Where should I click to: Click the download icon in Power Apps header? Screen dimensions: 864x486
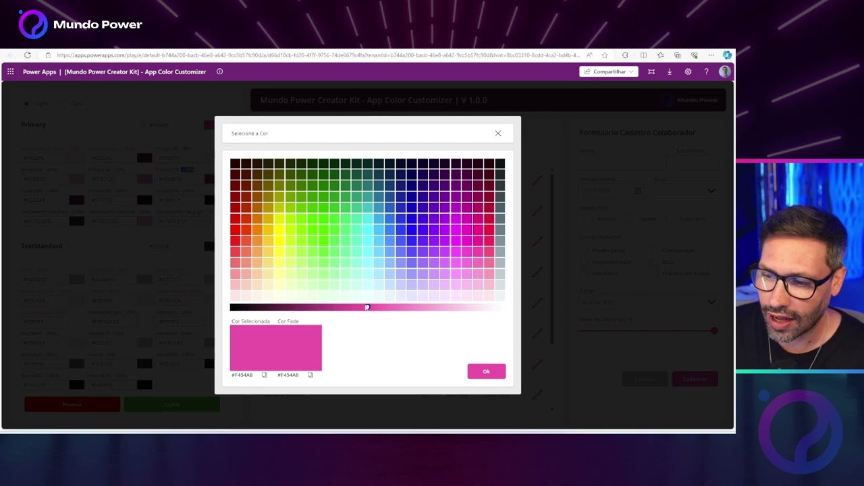pos(670,72)
